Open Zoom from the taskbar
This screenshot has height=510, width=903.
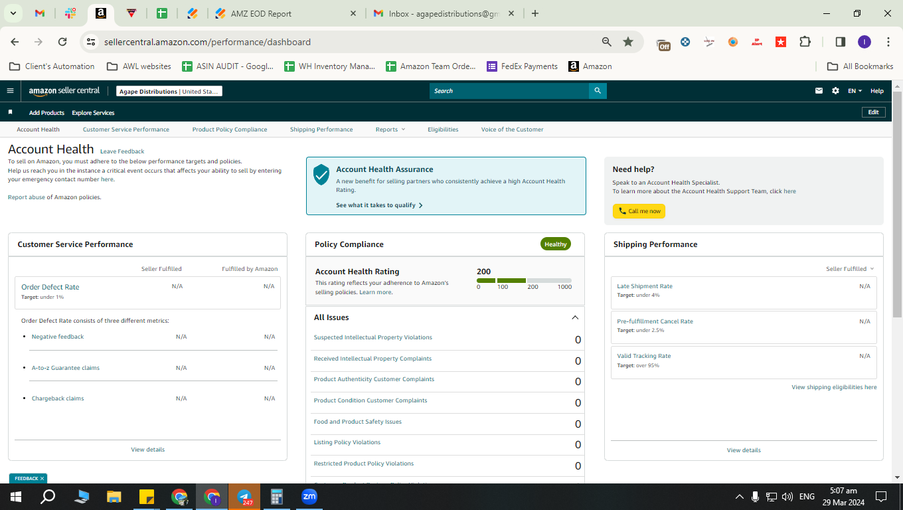(x=309, y=497)
